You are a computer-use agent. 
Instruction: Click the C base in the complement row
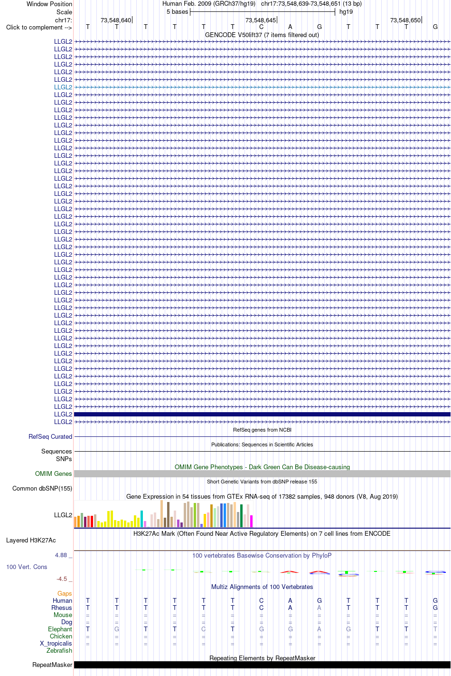261,27
